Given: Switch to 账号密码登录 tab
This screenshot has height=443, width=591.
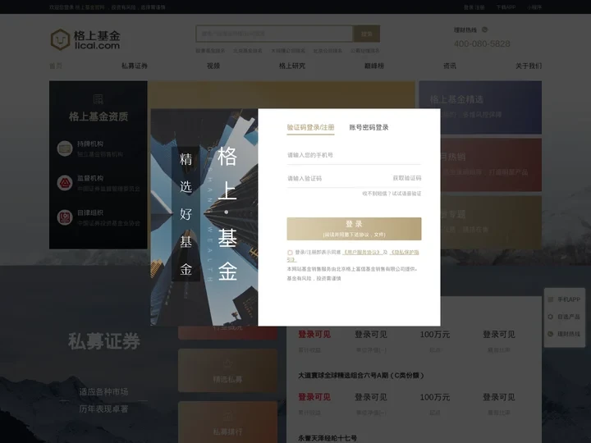Looking at the screenshot, I should coord(369,127).
